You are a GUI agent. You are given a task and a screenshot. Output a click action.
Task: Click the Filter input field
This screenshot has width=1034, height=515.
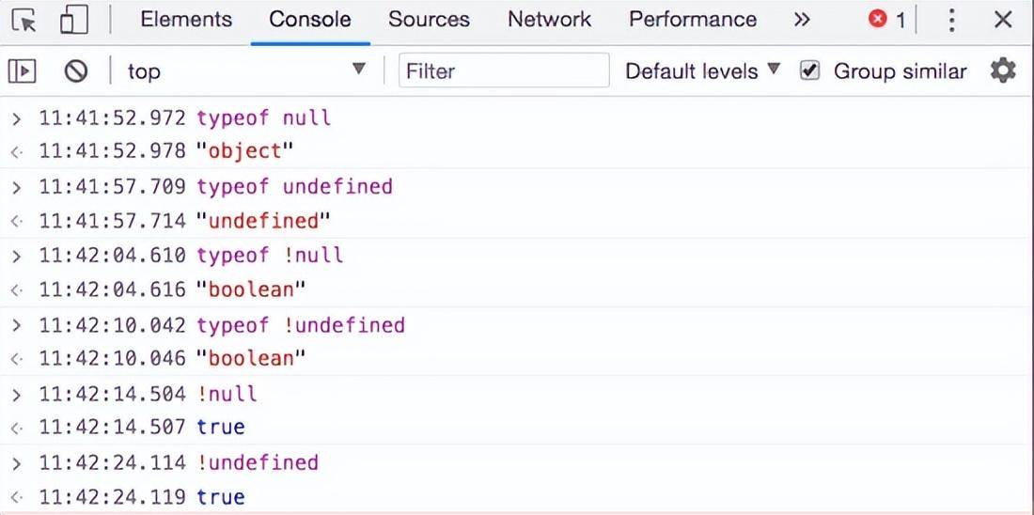coord(504,70)
